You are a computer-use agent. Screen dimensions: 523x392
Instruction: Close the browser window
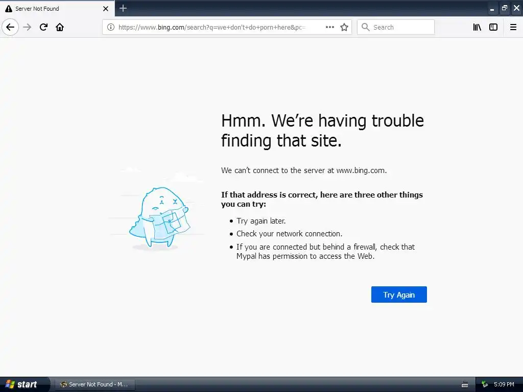tap(517, 8)
